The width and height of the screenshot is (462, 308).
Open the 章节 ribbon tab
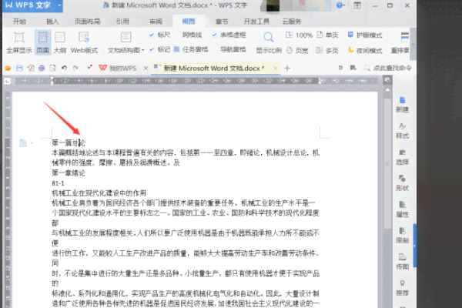[222, 22]
